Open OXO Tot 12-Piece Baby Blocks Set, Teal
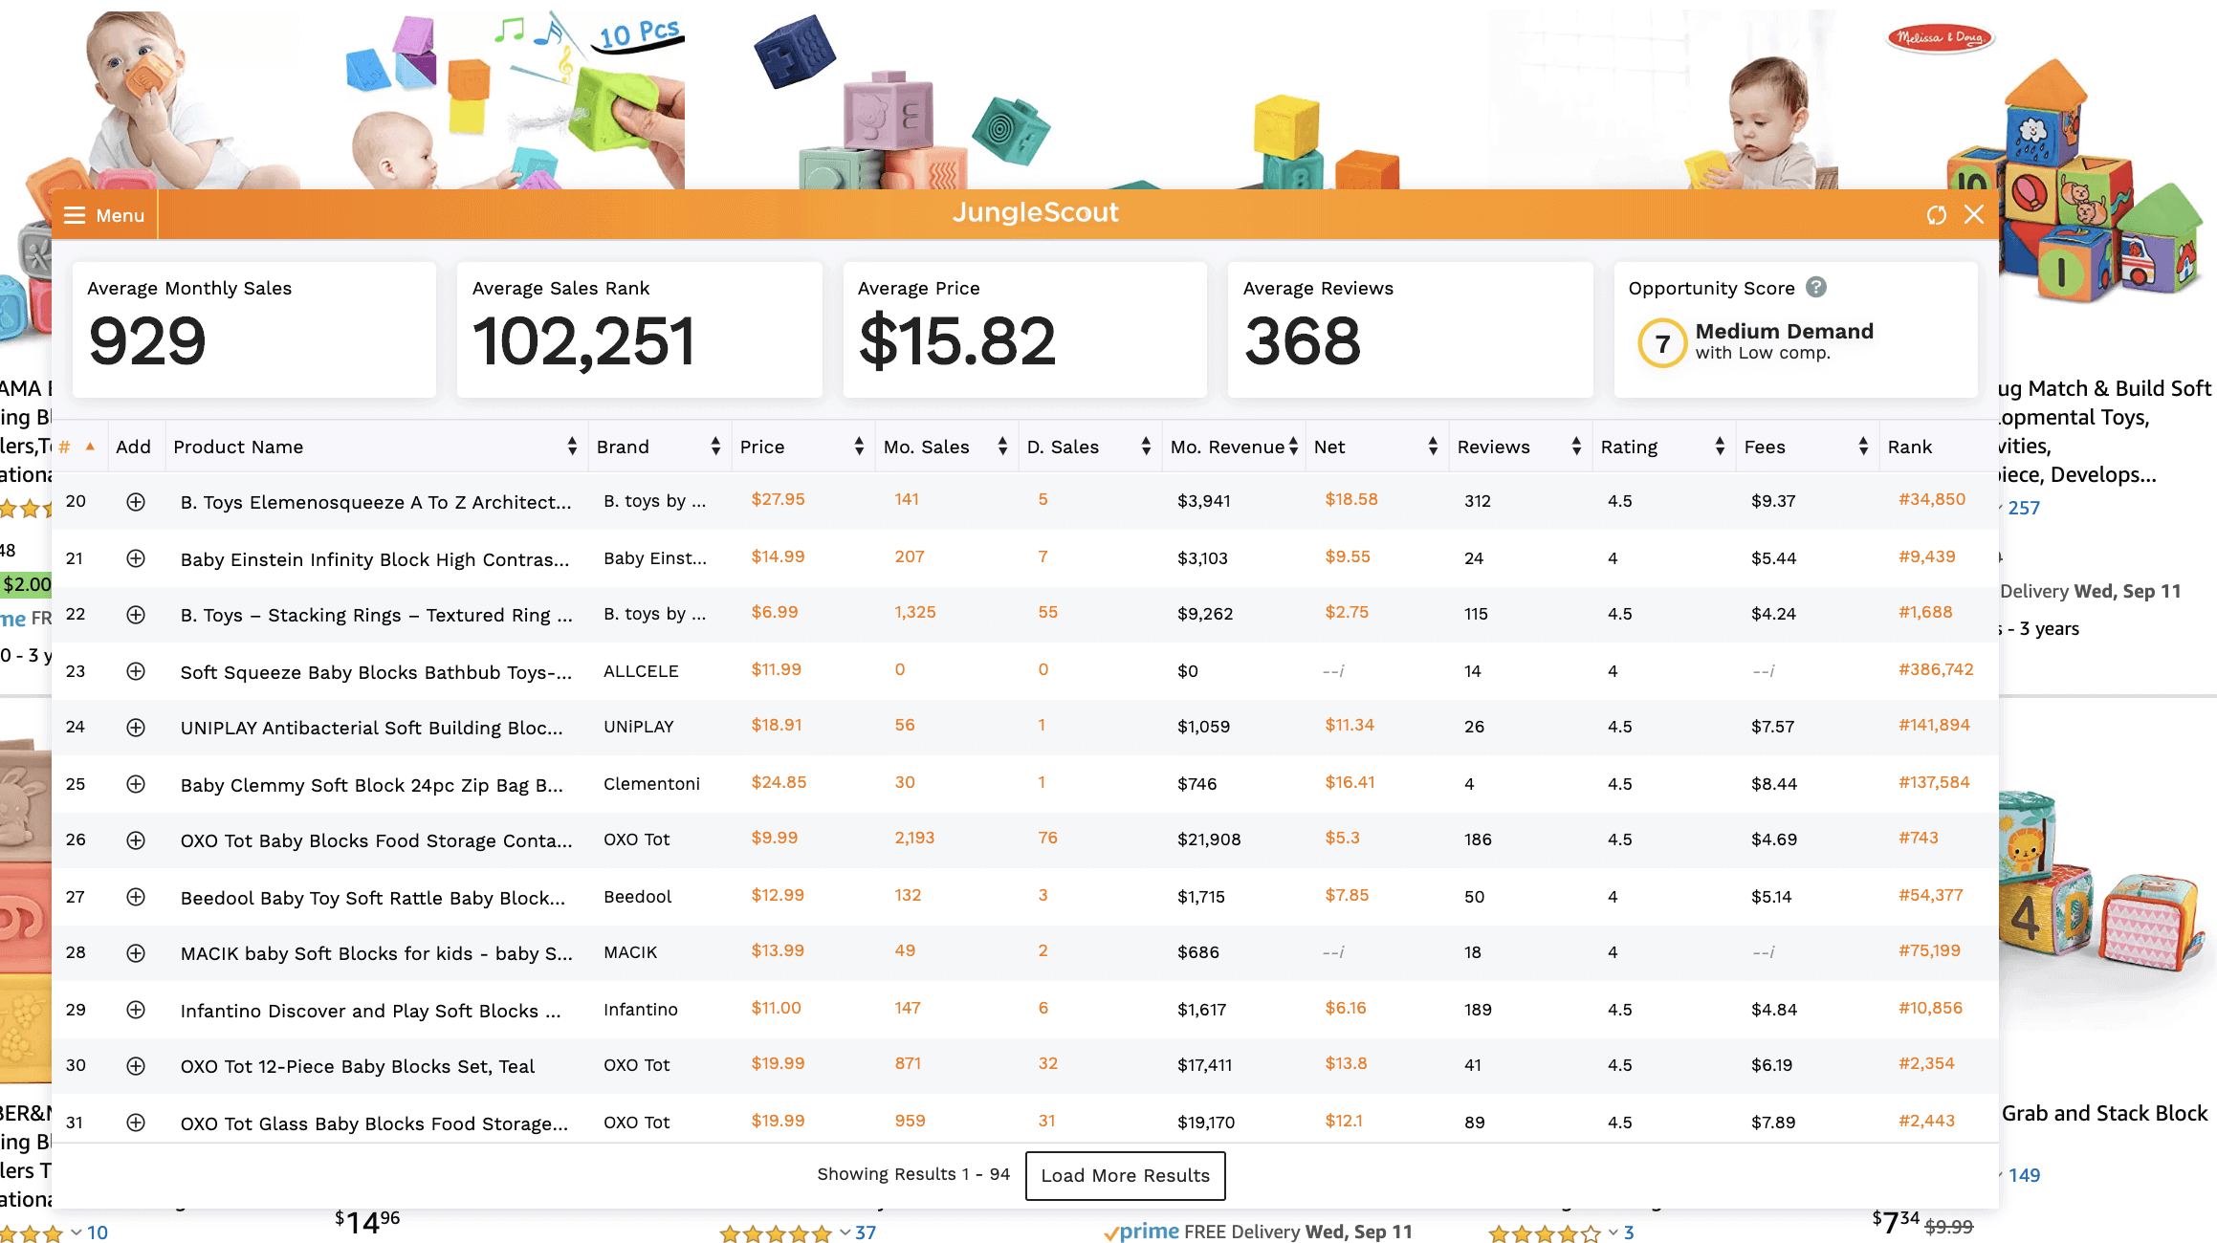Image resolution: width=2217 pixels, height=1243 pixels. (x=358, y=1066)
